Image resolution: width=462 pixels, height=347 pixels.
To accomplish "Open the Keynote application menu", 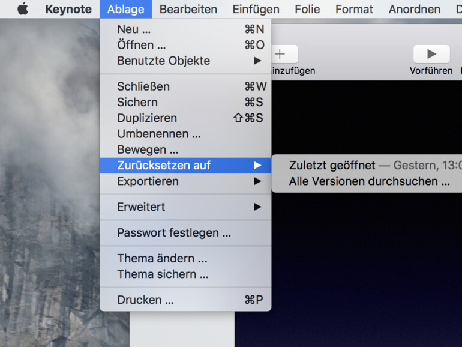I will (68, 9).
